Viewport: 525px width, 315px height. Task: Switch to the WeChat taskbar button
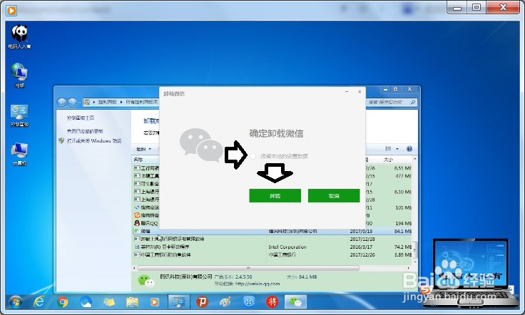click(295, 302)
